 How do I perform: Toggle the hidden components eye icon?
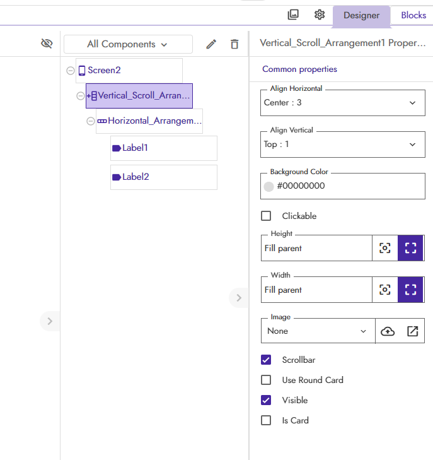click(x=47, y=44)
